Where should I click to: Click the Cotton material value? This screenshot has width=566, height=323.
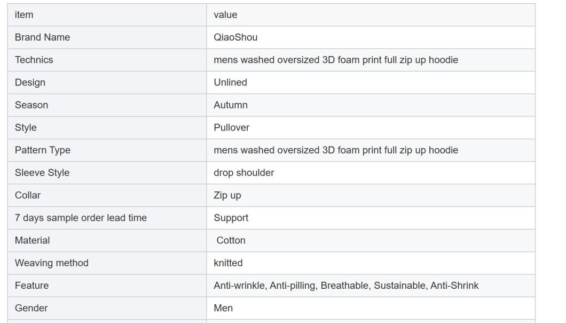click(231, 240)
